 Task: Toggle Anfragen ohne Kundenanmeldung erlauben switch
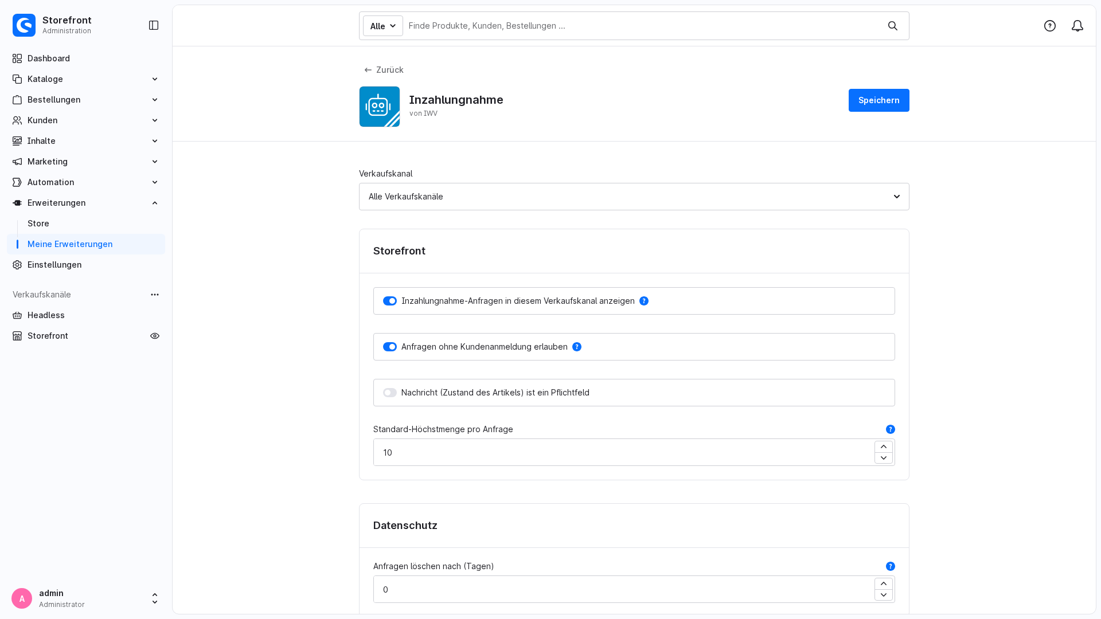[390, 347]
